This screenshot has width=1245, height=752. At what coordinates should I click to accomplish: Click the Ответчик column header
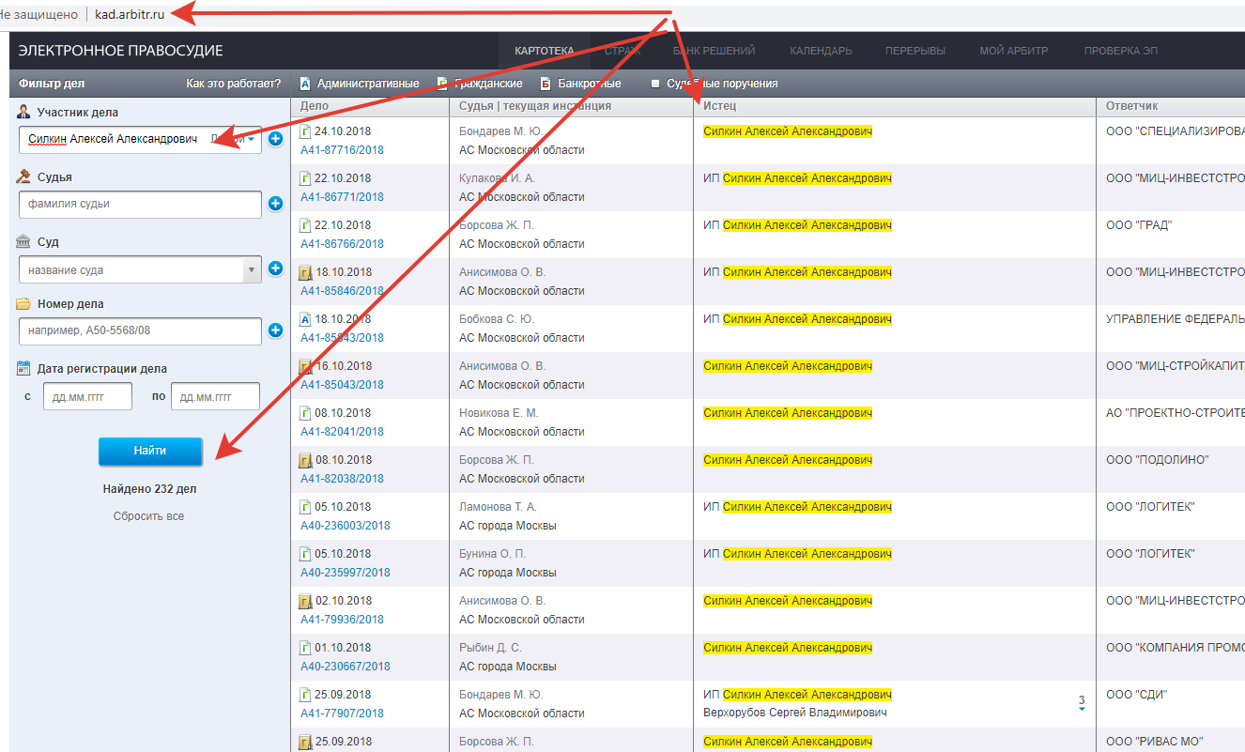point(1132,106)
